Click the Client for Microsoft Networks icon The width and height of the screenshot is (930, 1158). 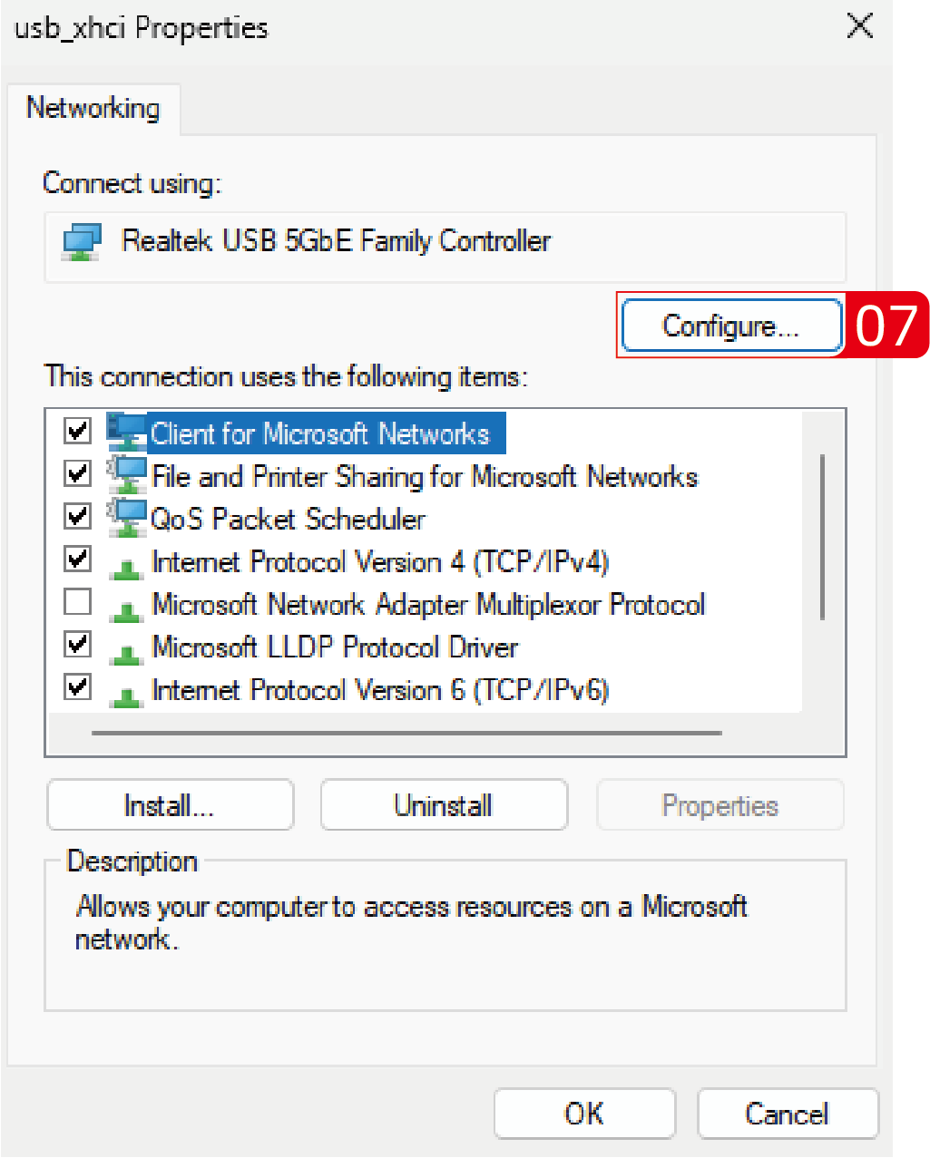(x=126, y=432)
